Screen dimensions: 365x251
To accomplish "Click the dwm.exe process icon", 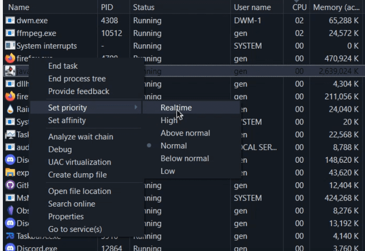I will 10,21.
